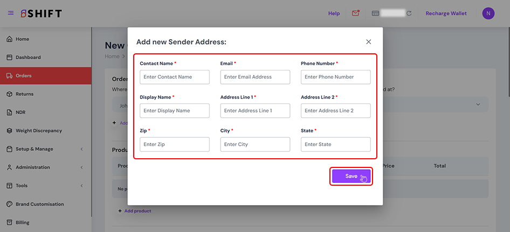Focus the Contact Name input field
The width and height of the screenshot is (510, 232).
tap(174, 77)
